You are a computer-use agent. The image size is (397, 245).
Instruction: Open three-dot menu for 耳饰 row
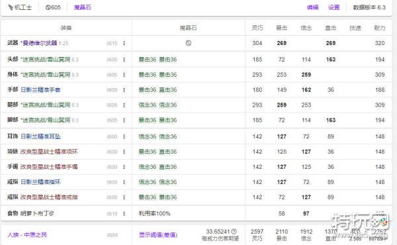[x=124, y=136]
